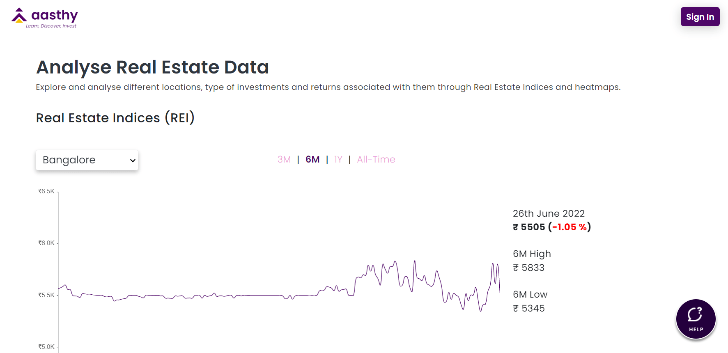Switch to the 3M time range

coord(284,159)
